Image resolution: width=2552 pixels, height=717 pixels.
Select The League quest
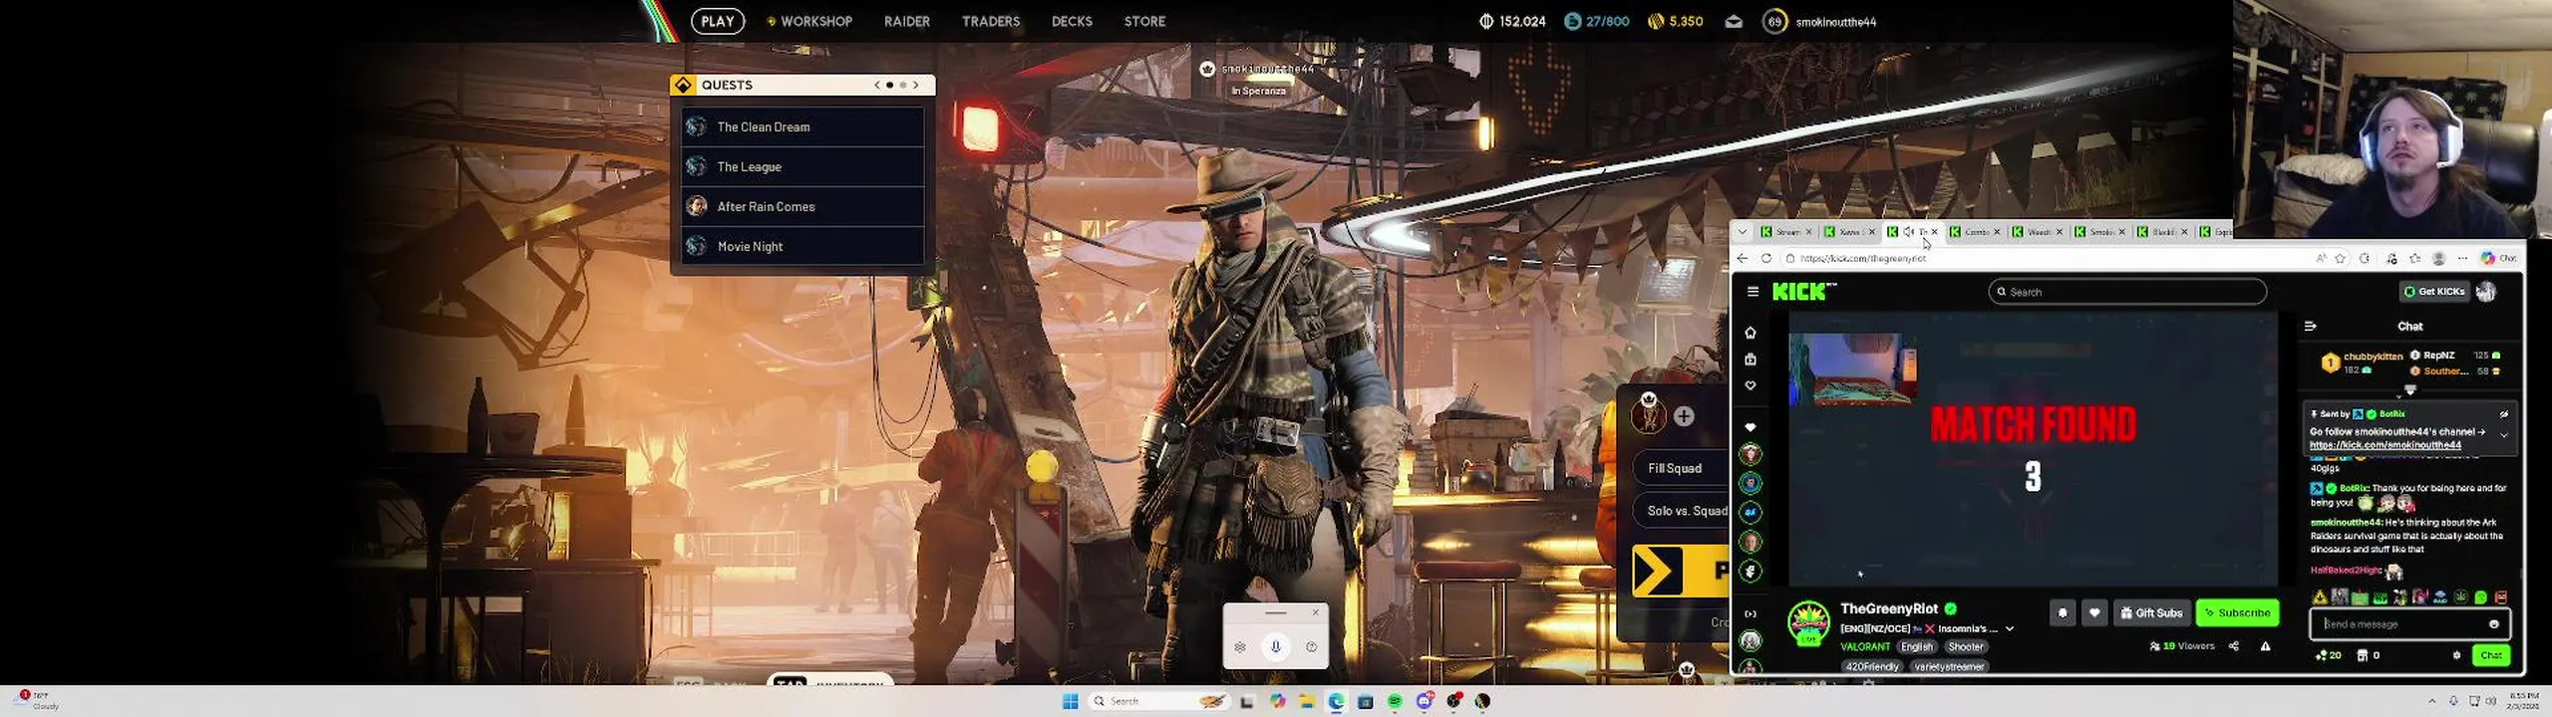(802, 166)
